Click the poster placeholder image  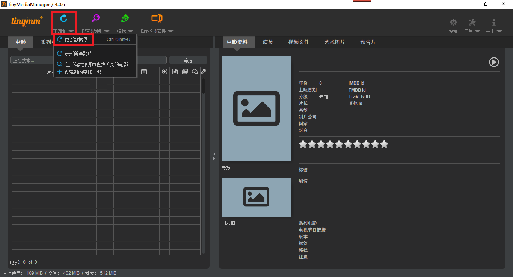[256, 108]
